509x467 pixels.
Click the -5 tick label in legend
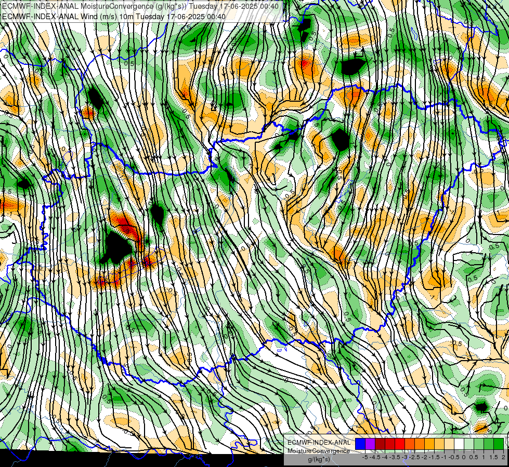point(365,457)
